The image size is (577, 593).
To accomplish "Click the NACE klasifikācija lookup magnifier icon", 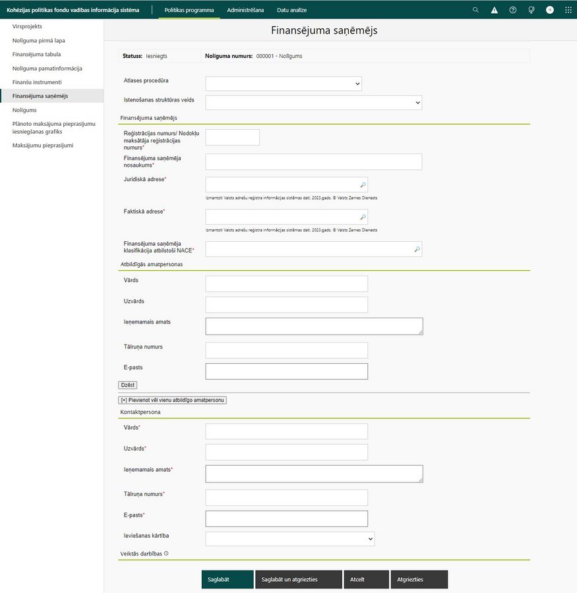I will point(417,249).
